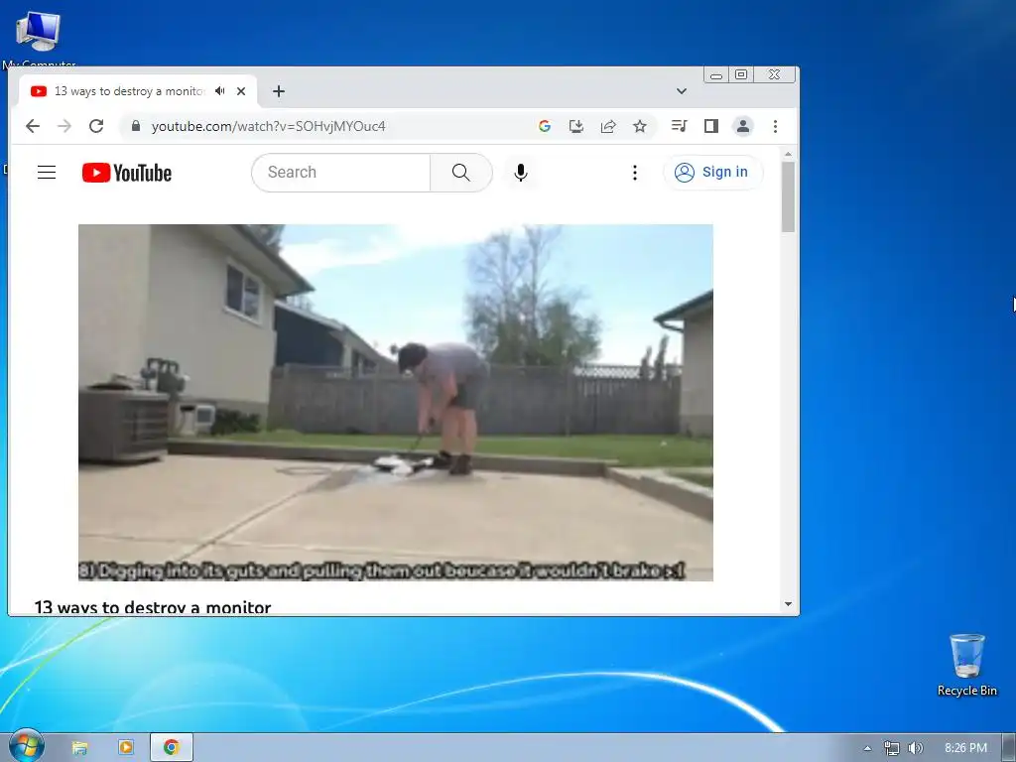Click scrollbar down arrow
This screenshot has width=1016, height=762.
[x=788, y=604]
